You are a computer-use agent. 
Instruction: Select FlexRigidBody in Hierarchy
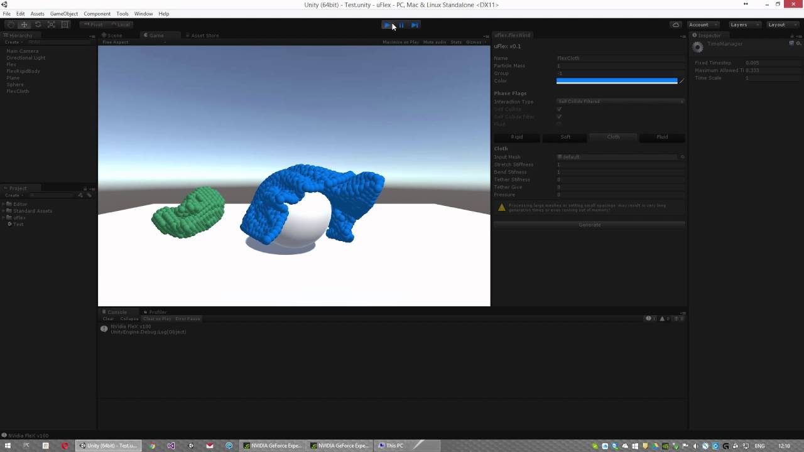[x=23, y=71]
